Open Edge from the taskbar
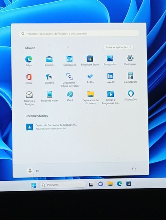 [x=119, y=183]
